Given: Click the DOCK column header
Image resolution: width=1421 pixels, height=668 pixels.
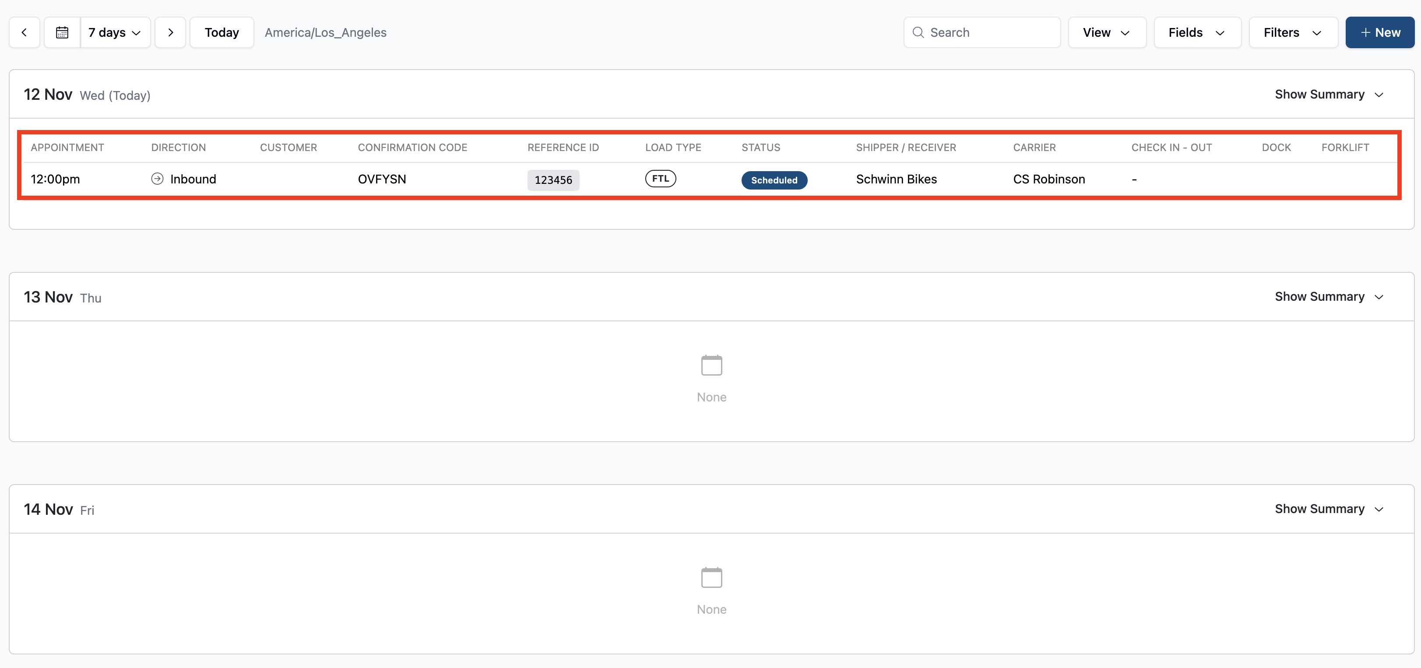Looking at the screenshot, I should point(1277,148).
